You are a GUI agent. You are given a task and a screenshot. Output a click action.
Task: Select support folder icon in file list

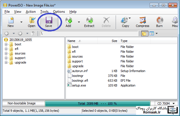click(x=69, y=61)
